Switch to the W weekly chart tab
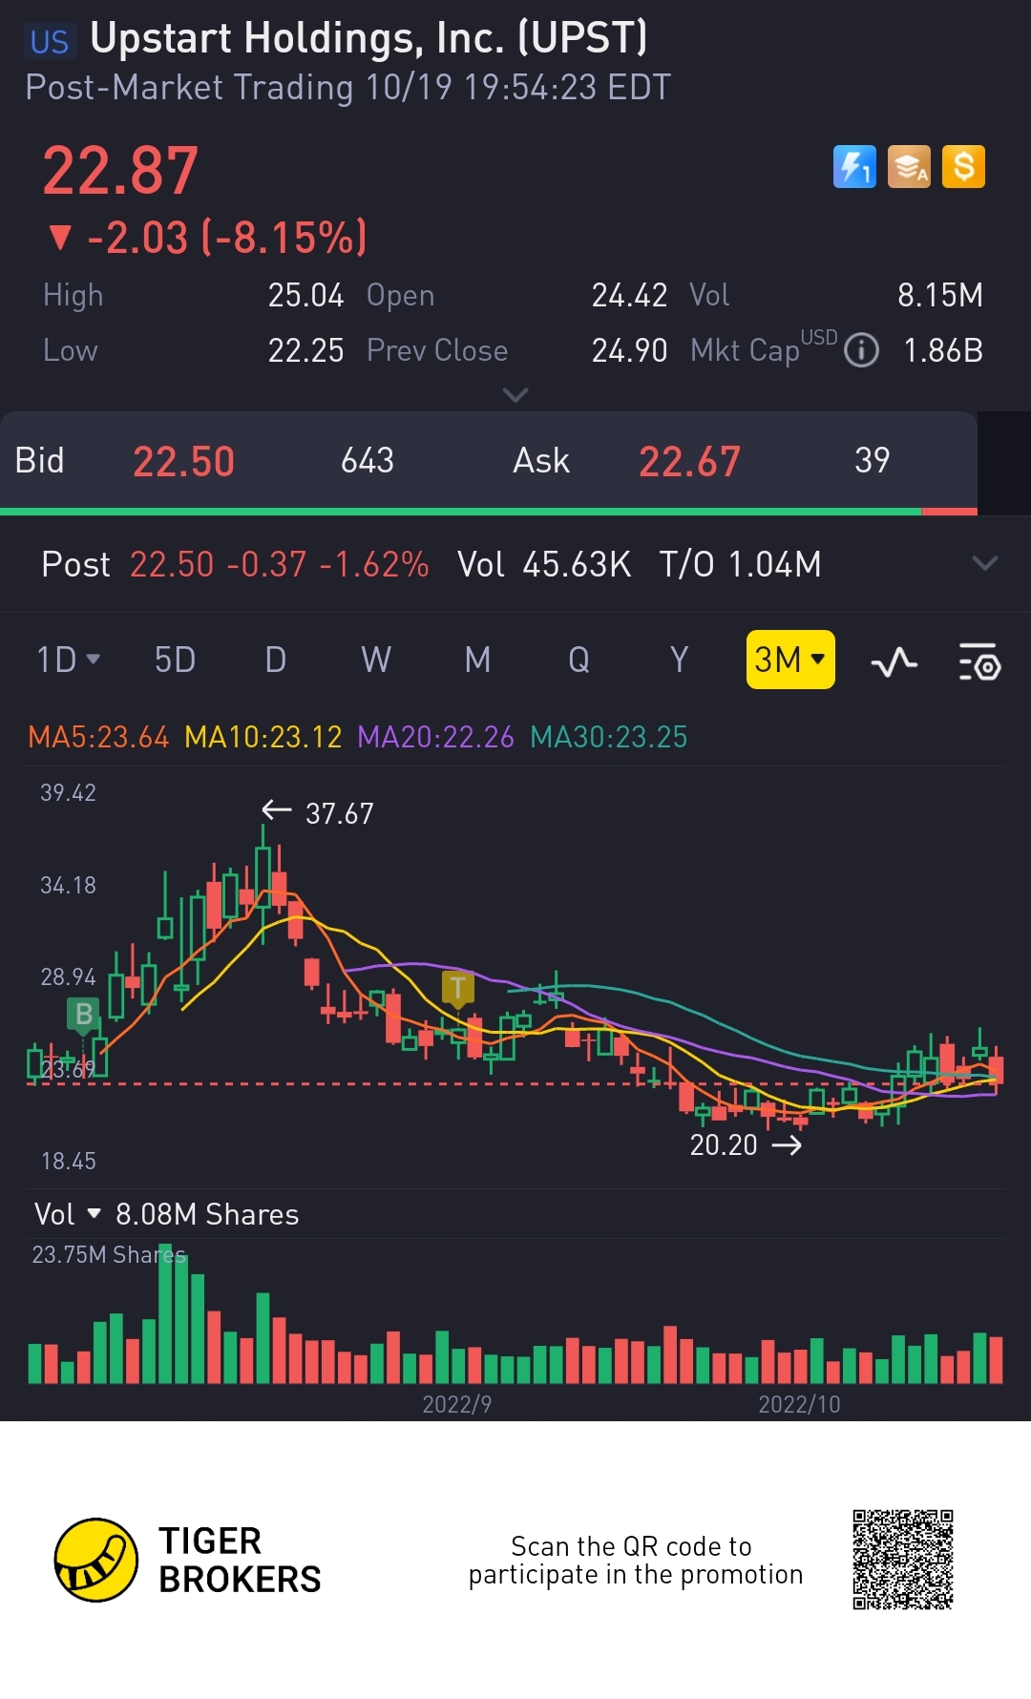Viewport: 1031px width, 1699px height. click(x=376, y=660)
